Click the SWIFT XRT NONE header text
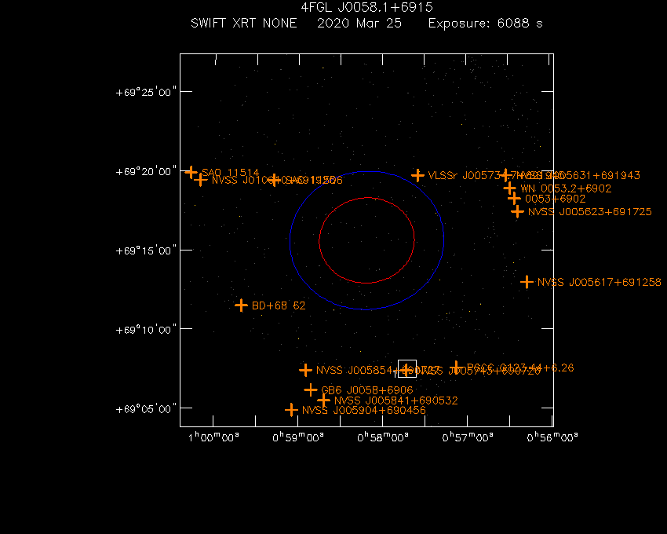The image size is (667, 534). [244, 23]
